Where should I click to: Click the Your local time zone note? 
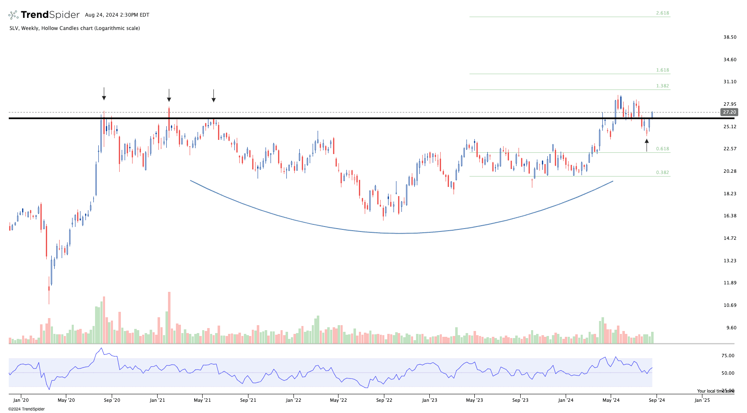click(x=715, y=391)
